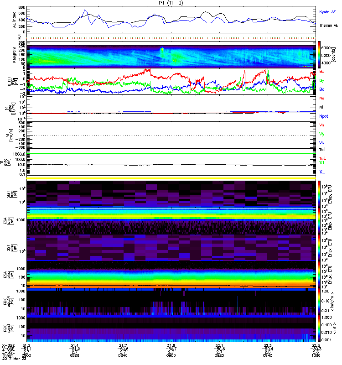Click the 32.1 X-GSE position value

click(219, 345)
